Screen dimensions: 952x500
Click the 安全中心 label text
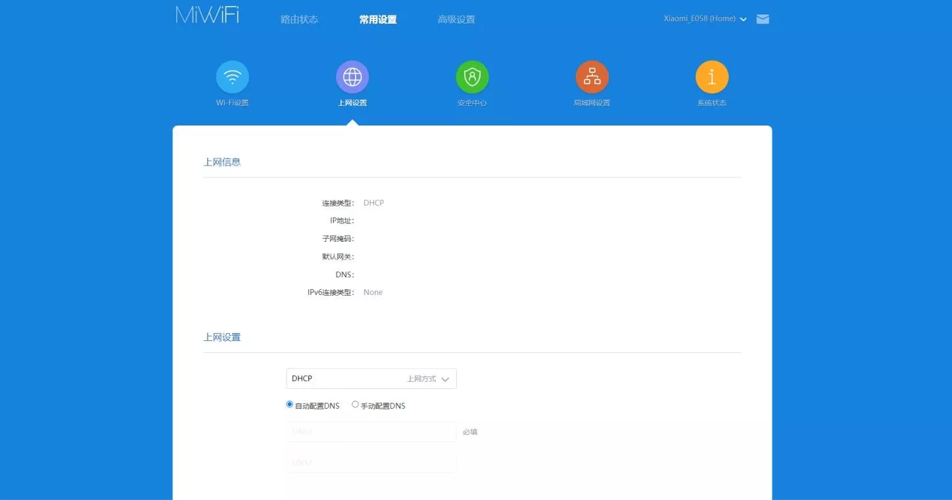pyautogui.click(x=472, y=103)
